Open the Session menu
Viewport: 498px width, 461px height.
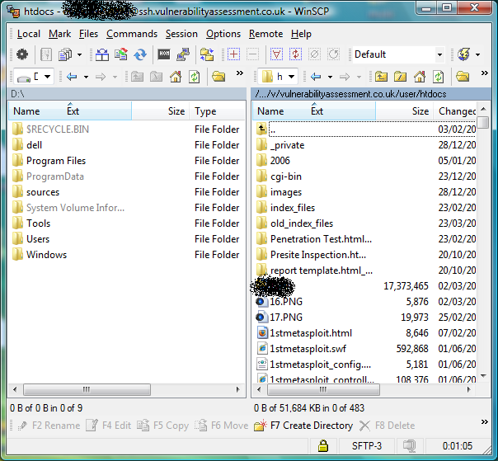pos(181,34)
